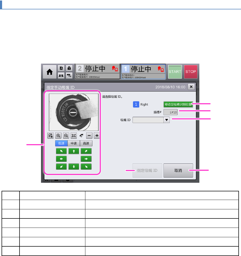The height and width of the screenshot is (256, 241).
Task: Jog head diagonally up-right
Action: [86, 151]
